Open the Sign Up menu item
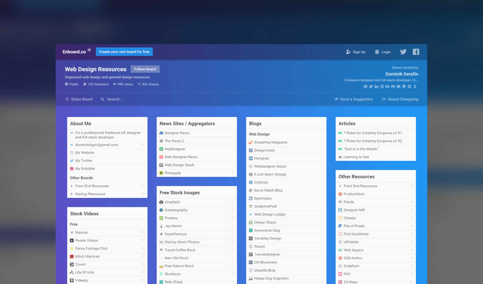The width and height of the screenshot is (483, 284). tap(356, 52)
